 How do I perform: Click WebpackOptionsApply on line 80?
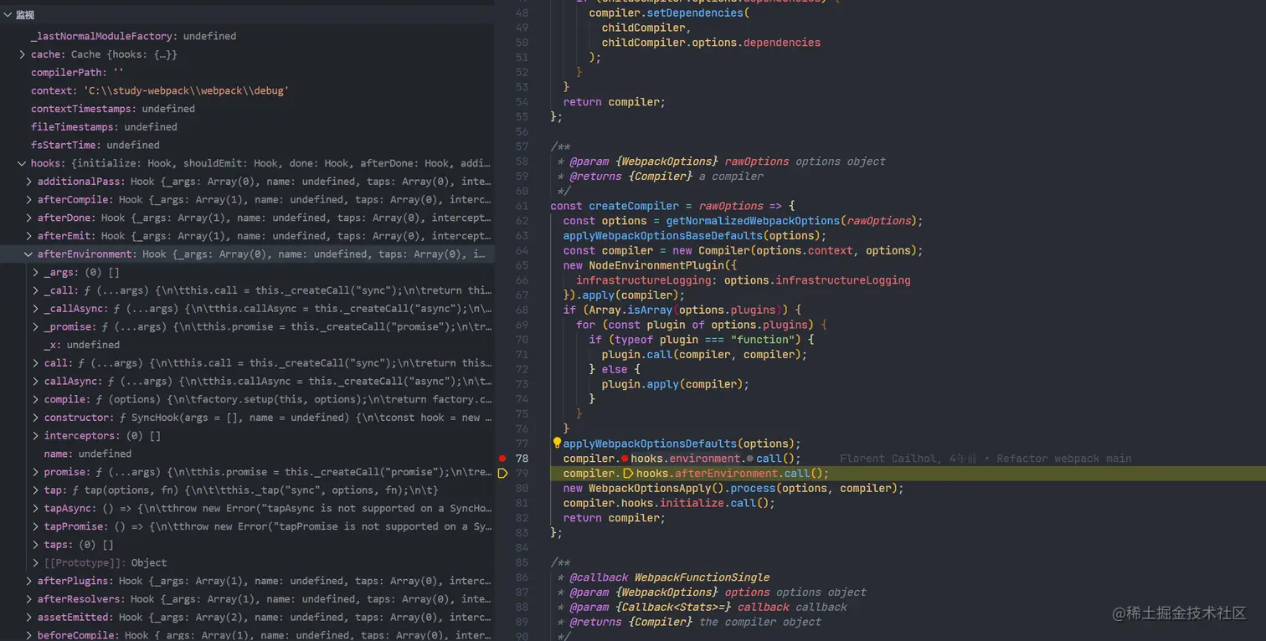point(650,489)
